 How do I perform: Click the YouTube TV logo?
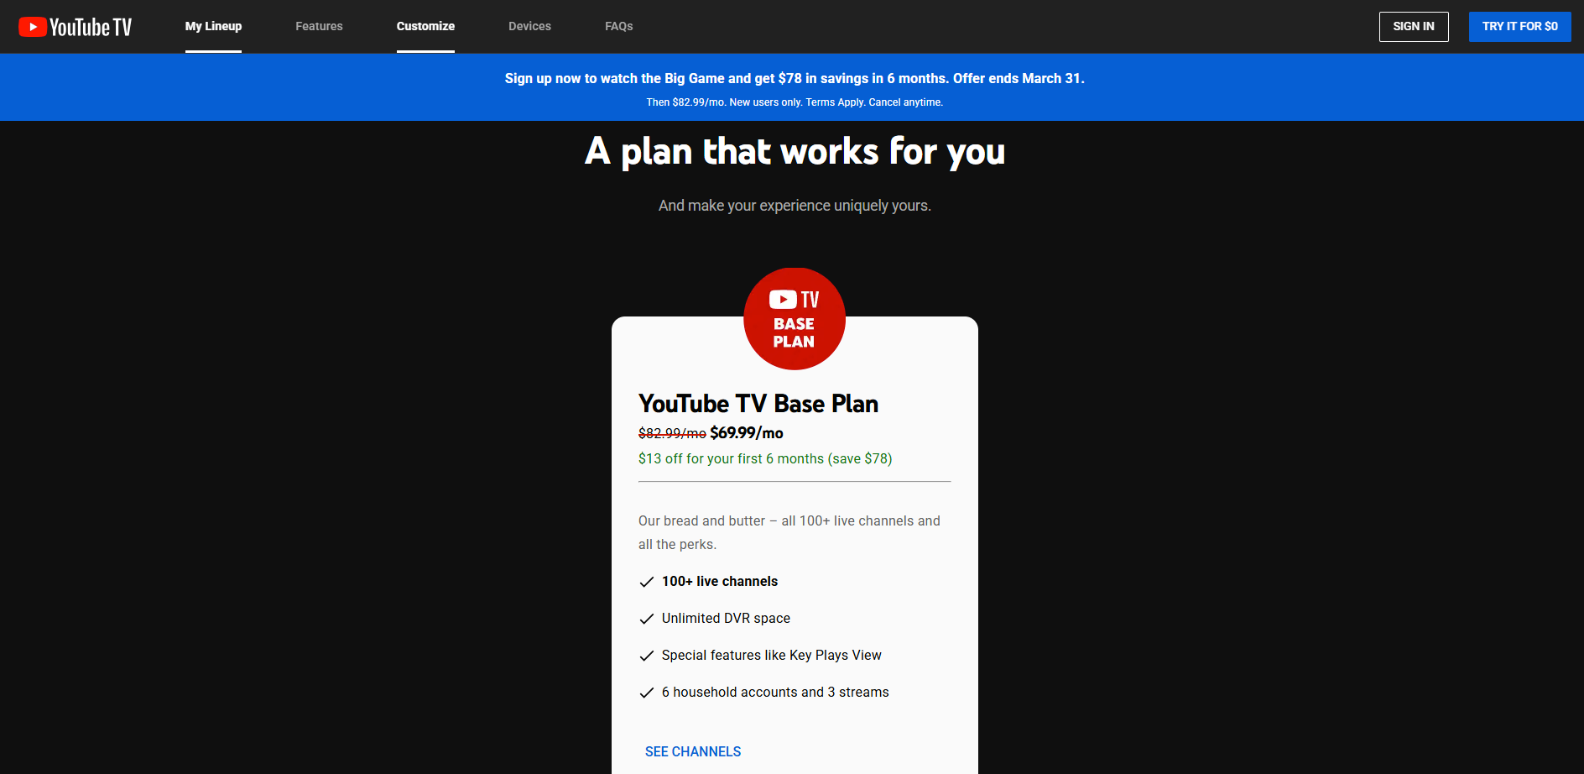pyautogui.click(x=76, y=27)
